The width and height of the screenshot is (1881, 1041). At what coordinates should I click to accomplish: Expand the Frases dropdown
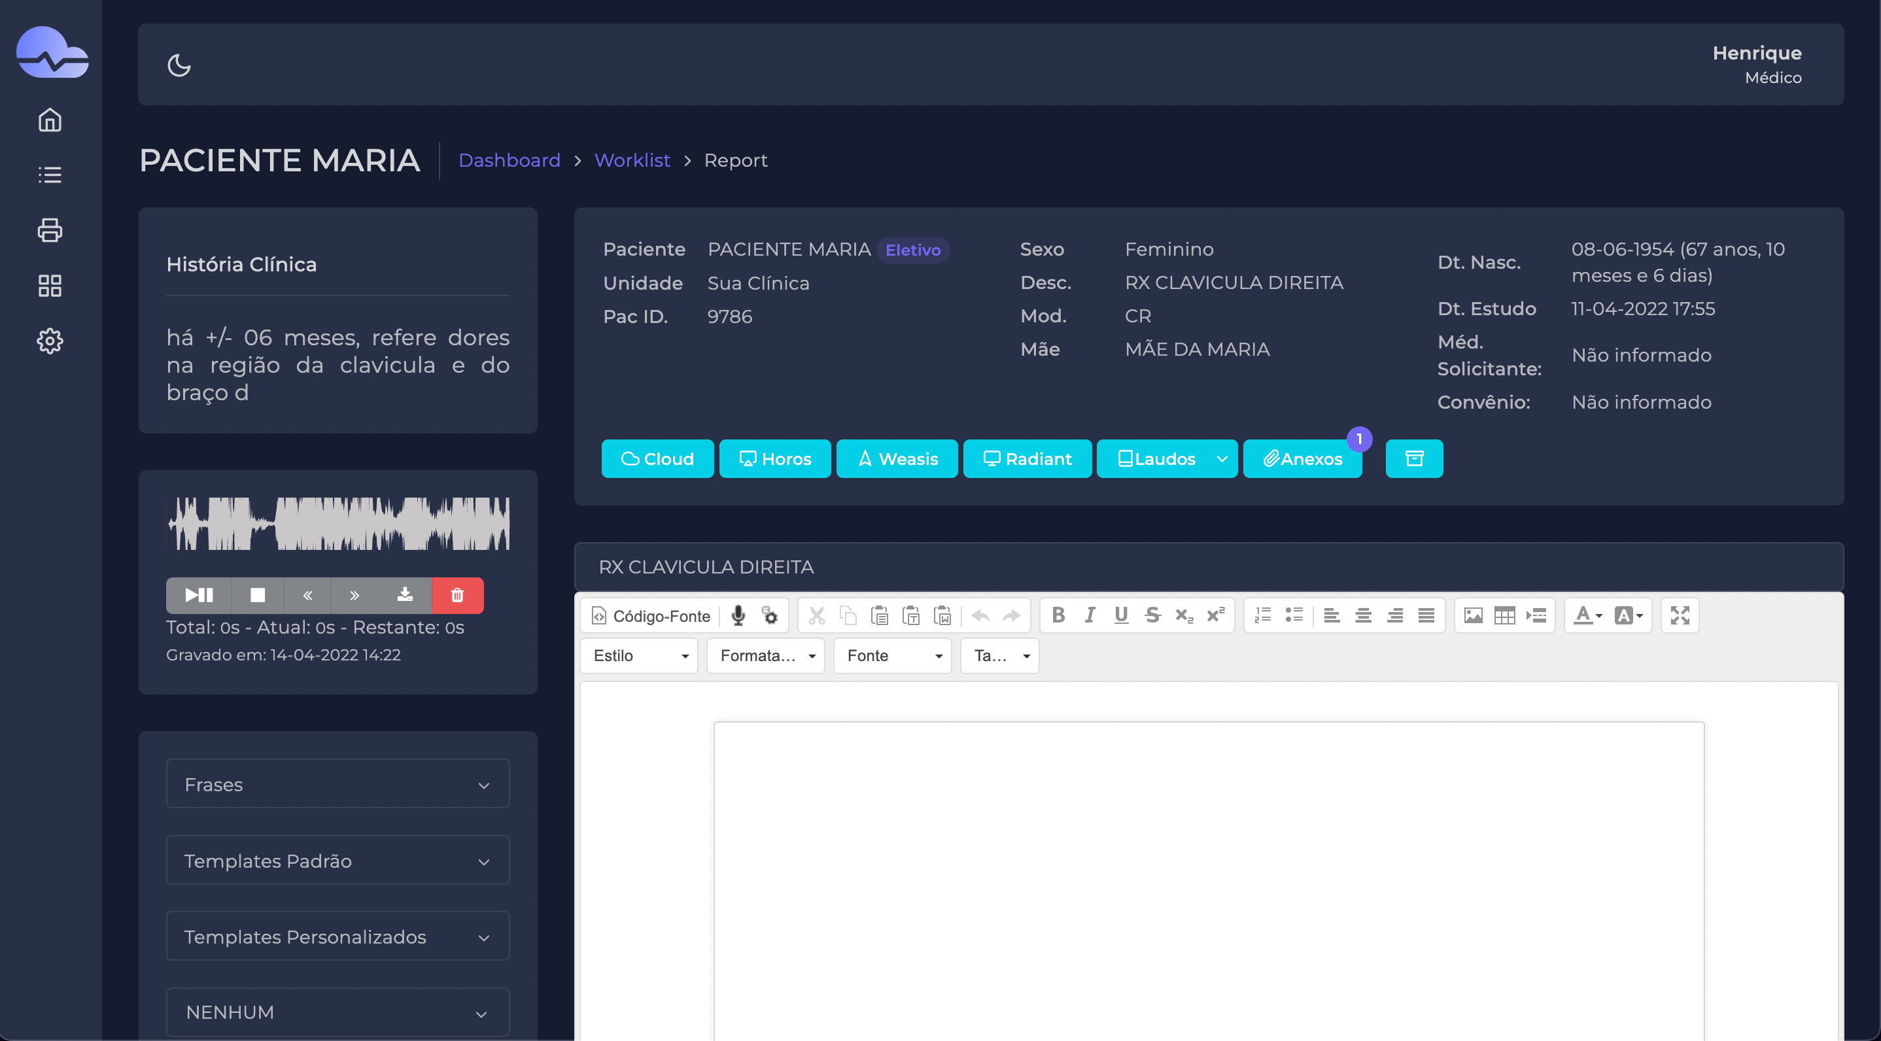pyautogui.click(x=337, y=784)
